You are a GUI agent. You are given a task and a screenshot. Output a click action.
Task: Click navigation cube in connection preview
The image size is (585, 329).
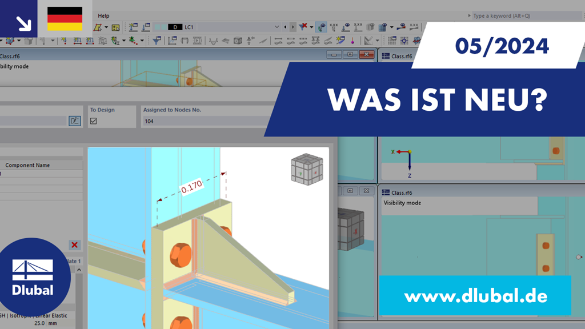(307, 169)
